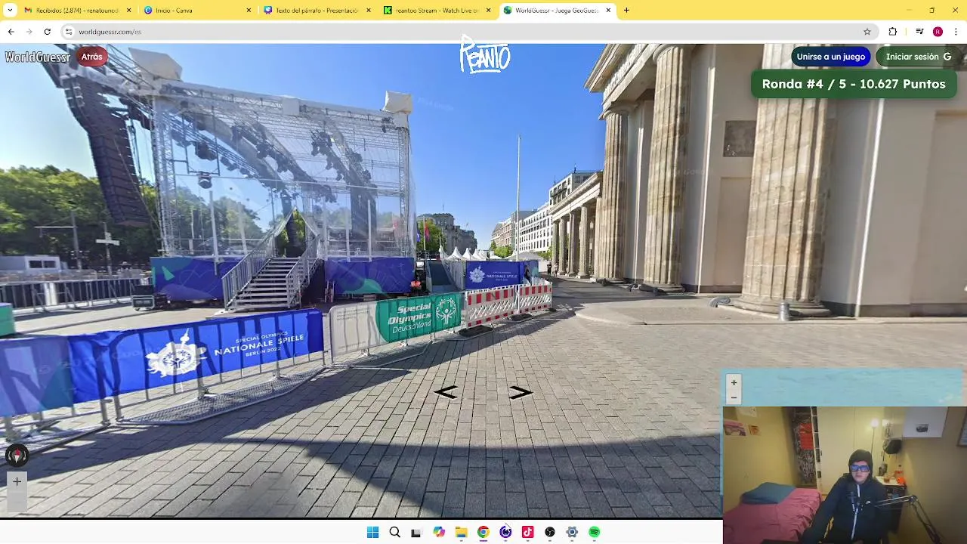Image resolution: width=967 pixels, height=544 pixels.
Task: Reload the worldguessr page
Action: [x=47, y=32]
